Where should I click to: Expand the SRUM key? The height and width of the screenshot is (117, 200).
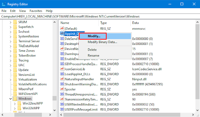(x=10, y=22)
